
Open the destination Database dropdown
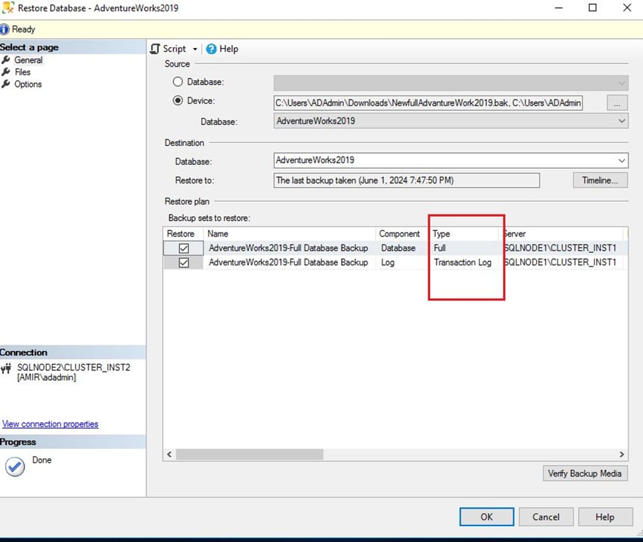pos(621,160)
